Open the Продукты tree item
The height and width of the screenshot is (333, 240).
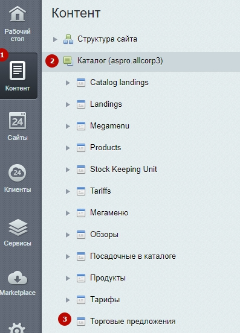pyautogui.click(x=108, y=278)
